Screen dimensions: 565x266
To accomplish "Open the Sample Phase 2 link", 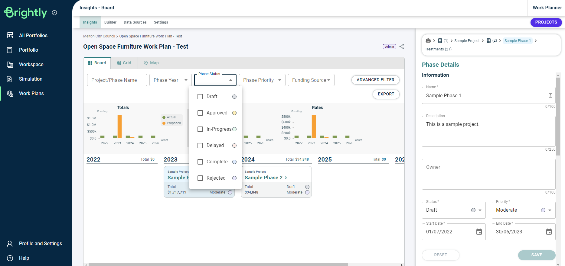I will (263, 178).
